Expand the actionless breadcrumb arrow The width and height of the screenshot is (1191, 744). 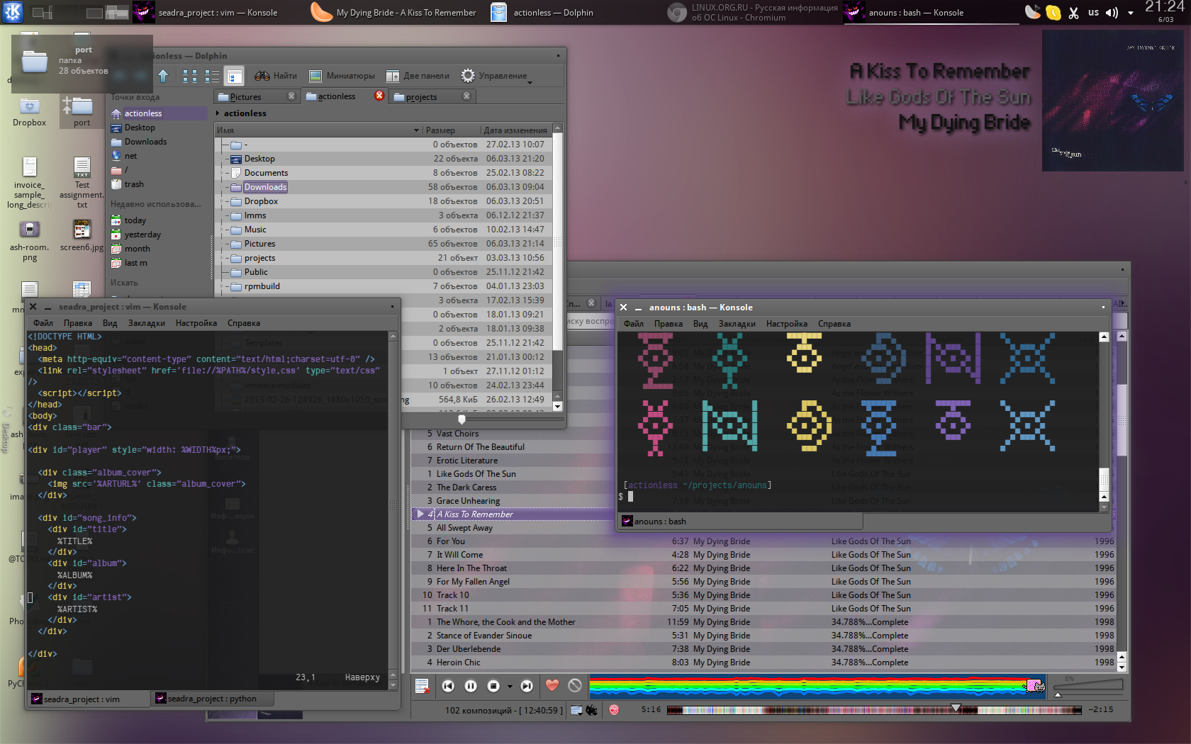(218, 113)
